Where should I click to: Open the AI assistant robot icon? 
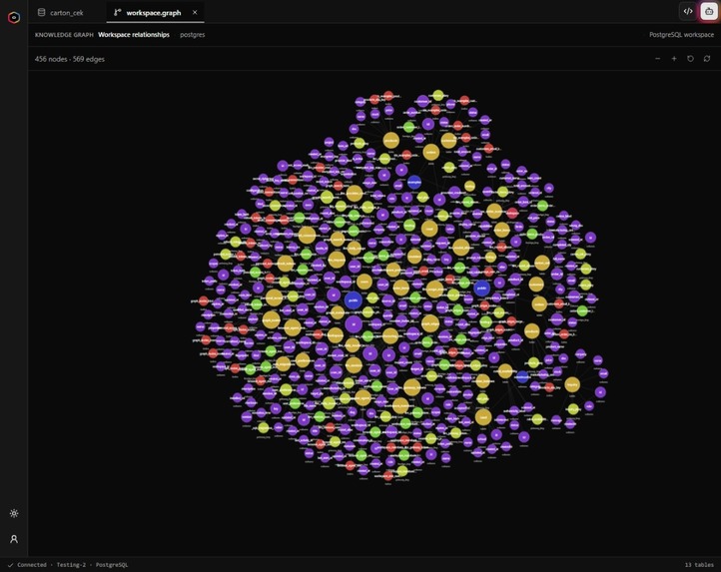[x=709, y=12]
